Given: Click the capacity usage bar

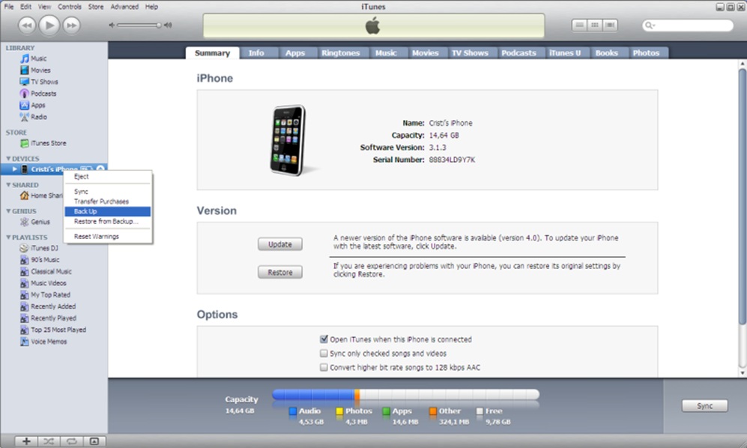Looking at the screenshot, I should 406,395.
